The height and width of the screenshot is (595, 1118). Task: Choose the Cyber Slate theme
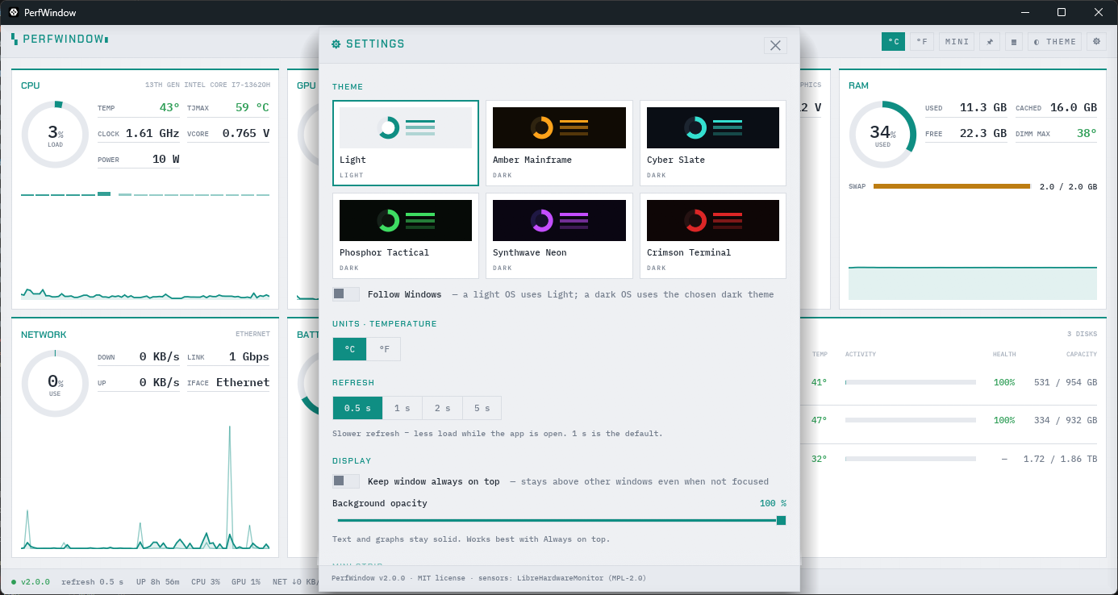click(x=713, y=143)
